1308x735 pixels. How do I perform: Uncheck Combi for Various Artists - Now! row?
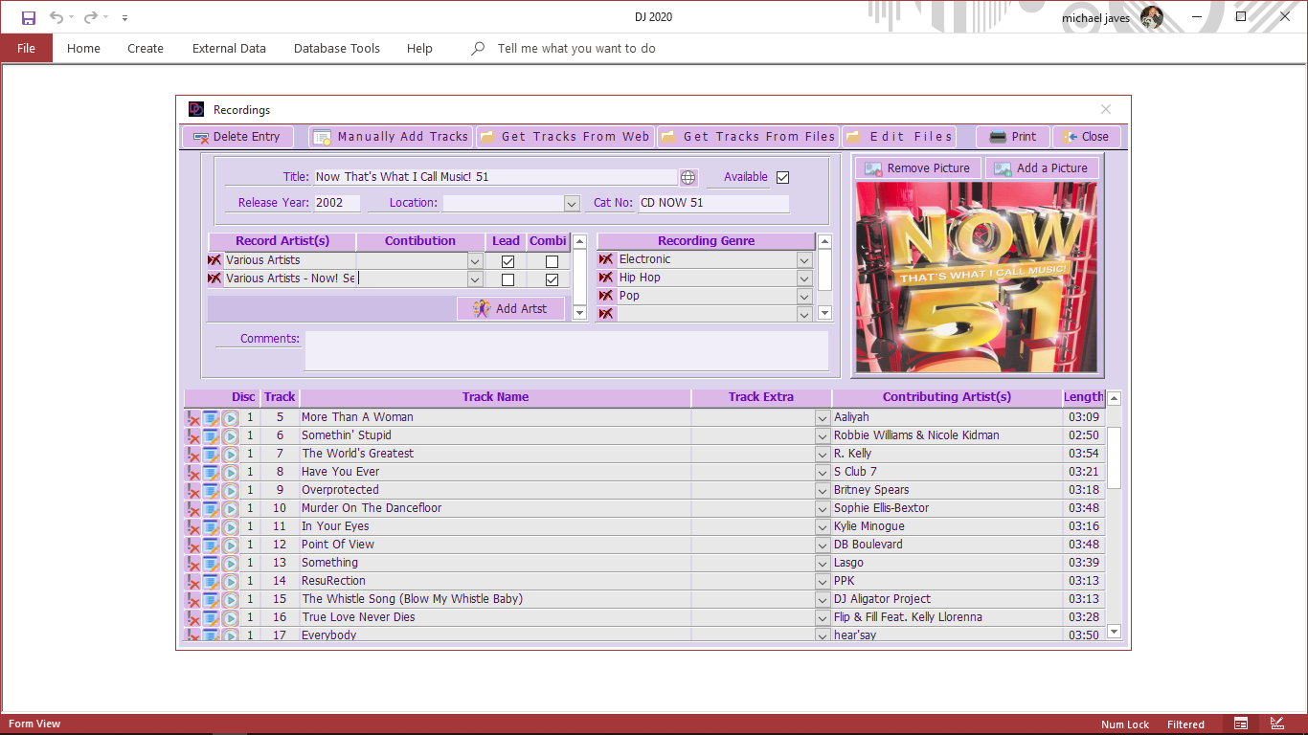552,279
